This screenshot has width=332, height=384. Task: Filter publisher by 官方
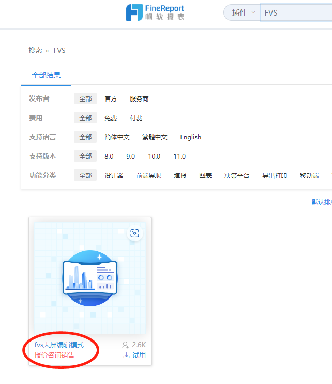pos(111,99)
